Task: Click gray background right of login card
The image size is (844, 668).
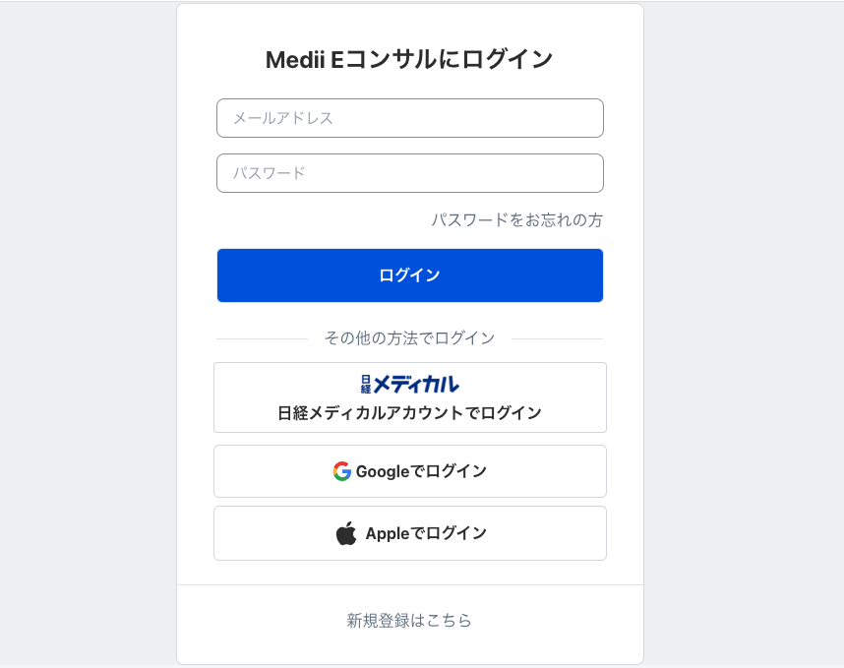Action: click(x=744, y=334)
